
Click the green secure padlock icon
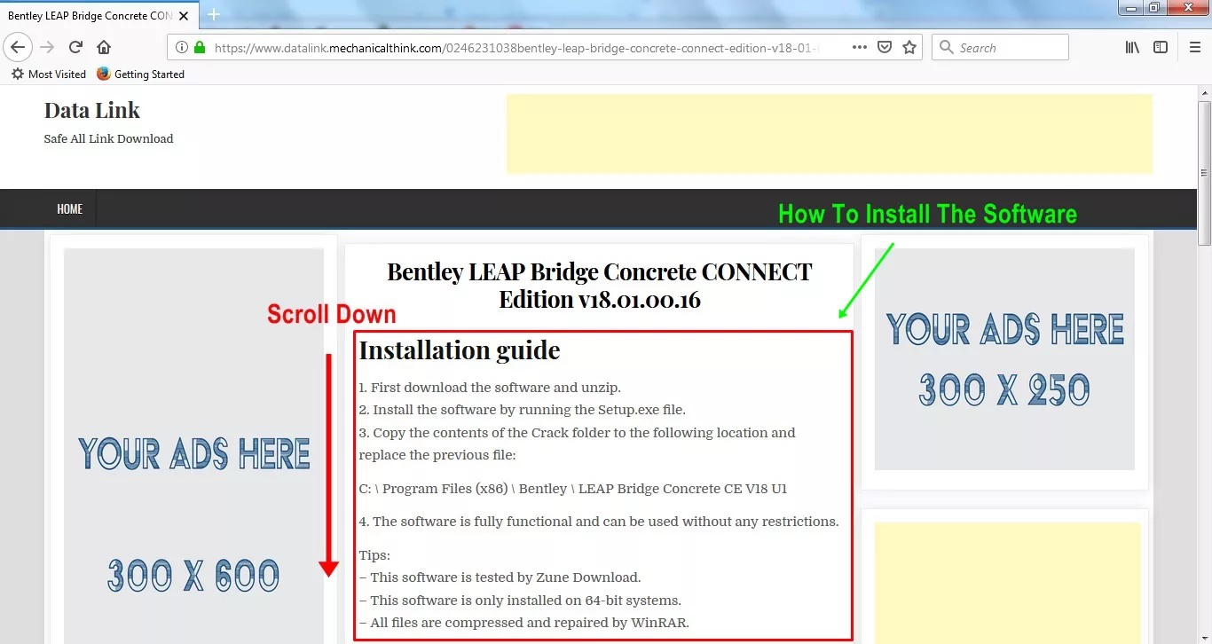[200, 48]
